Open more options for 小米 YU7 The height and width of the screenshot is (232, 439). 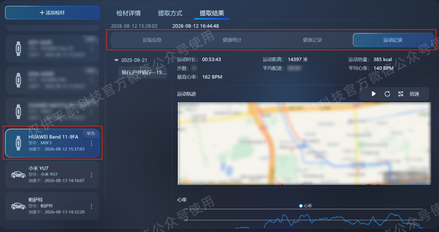91,175
